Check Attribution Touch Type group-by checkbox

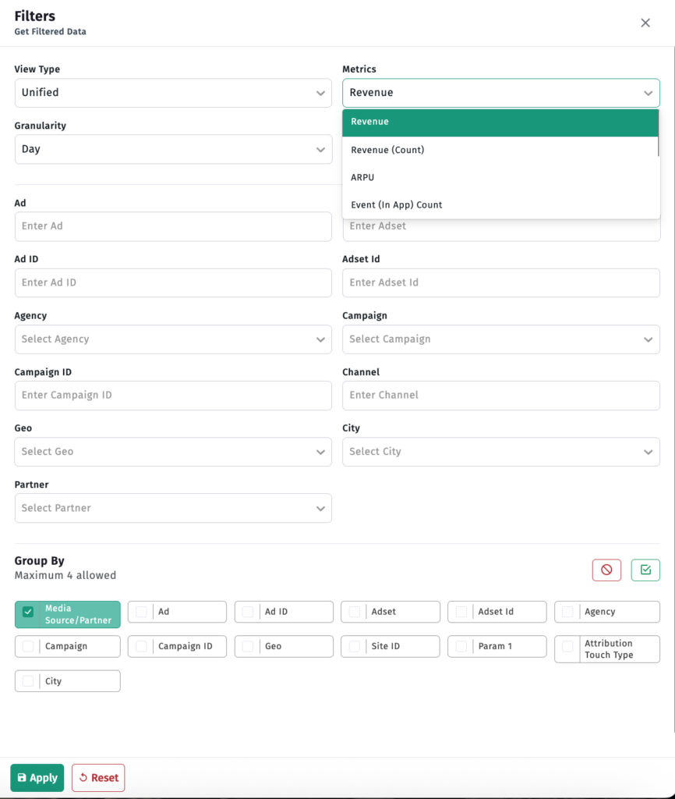[567, 646]
